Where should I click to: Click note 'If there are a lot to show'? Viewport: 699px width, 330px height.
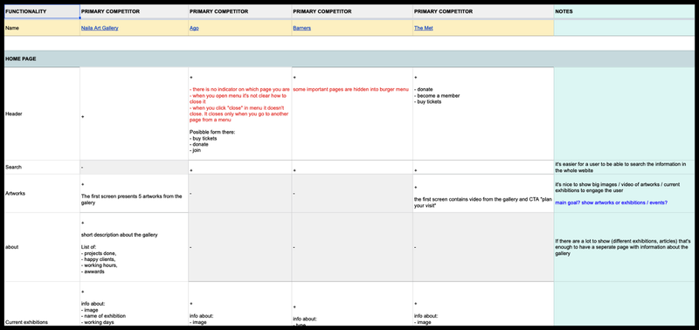624,247
